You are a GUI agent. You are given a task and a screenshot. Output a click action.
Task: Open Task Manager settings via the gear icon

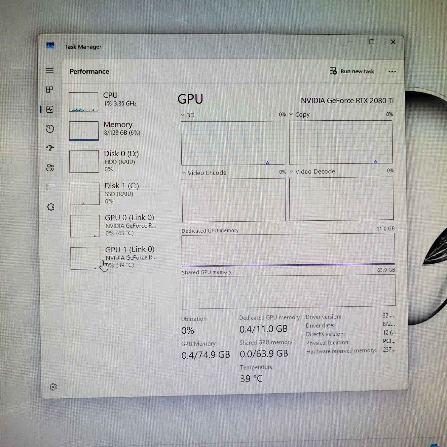(x=53, y=387)
